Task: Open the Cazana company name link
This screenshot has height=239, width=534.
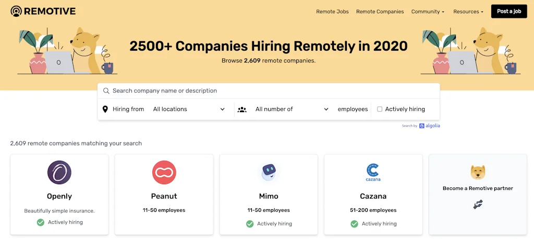Action: (373, 196)
